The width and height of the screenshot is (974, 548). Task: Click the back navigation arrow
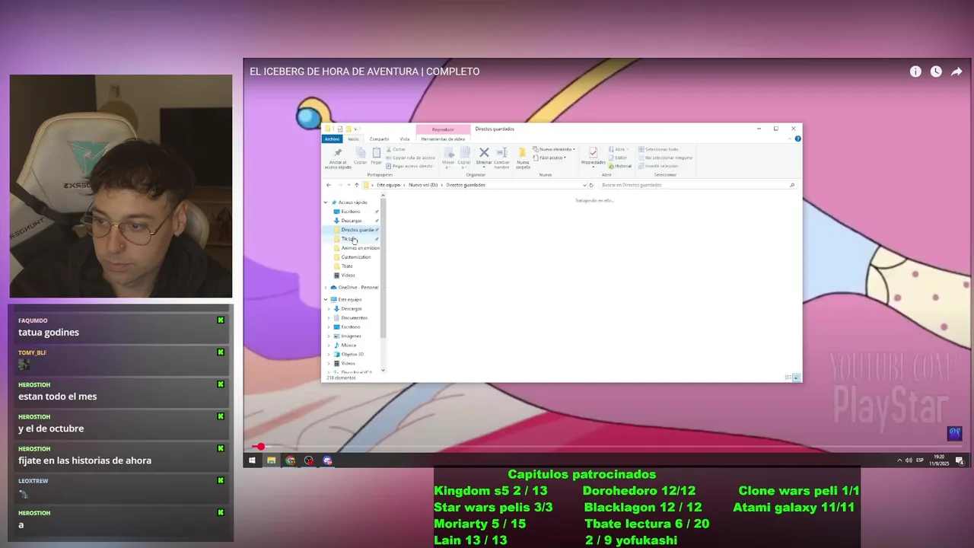329,185
